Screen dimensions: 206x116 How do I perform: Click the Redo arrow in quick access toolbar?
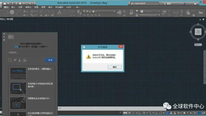click(30, 4)
